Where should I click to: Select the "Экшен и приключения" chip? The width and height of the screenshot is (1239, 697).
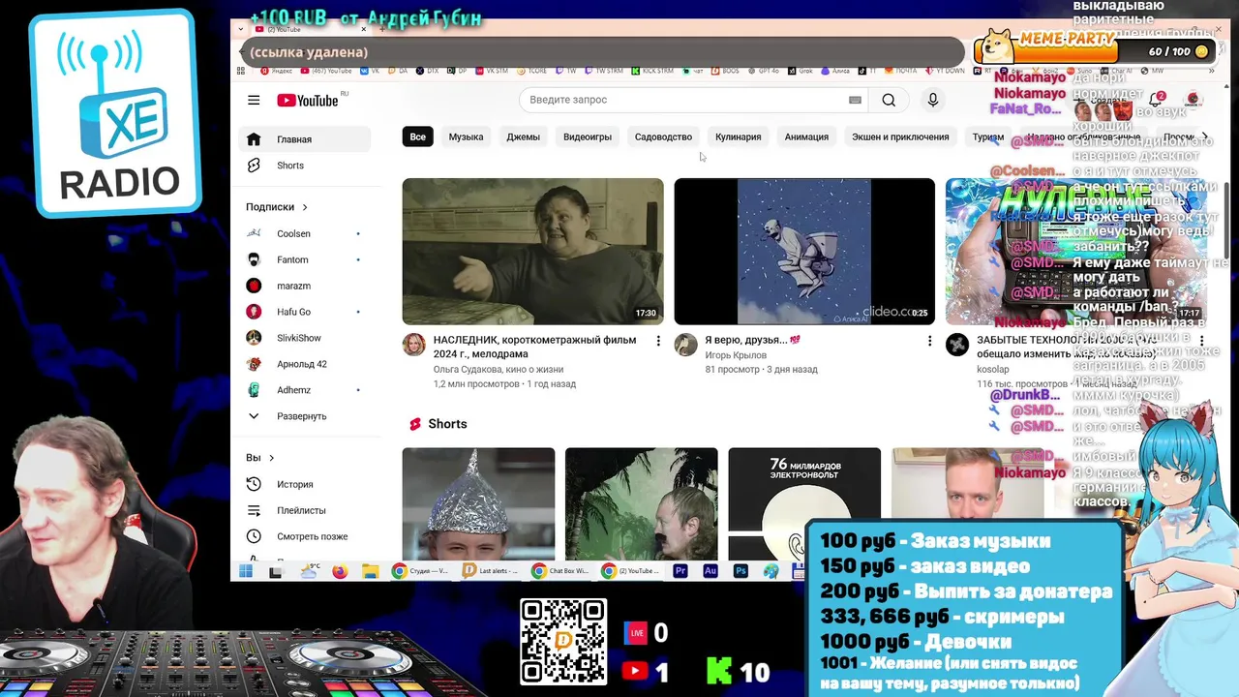pos(900,136)
